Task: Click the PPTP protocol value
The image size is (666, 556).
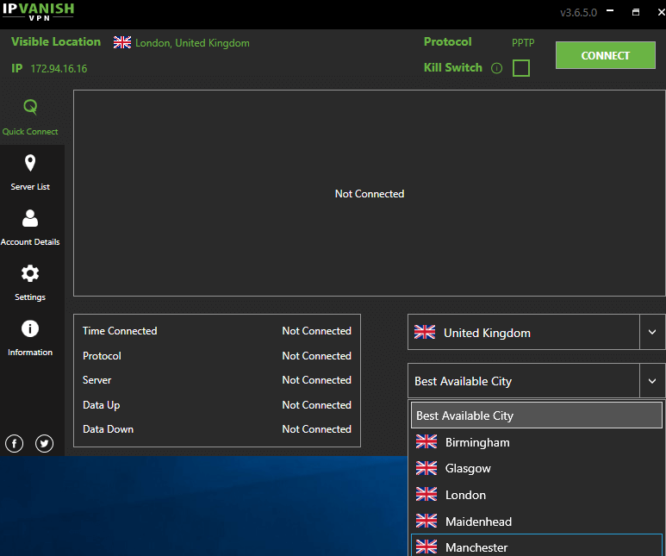Action: (523, 42)
